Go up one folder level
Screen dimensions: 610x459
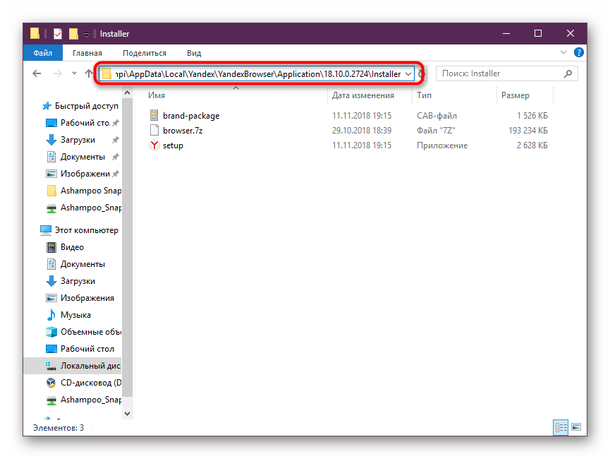[x=89, y=73]
